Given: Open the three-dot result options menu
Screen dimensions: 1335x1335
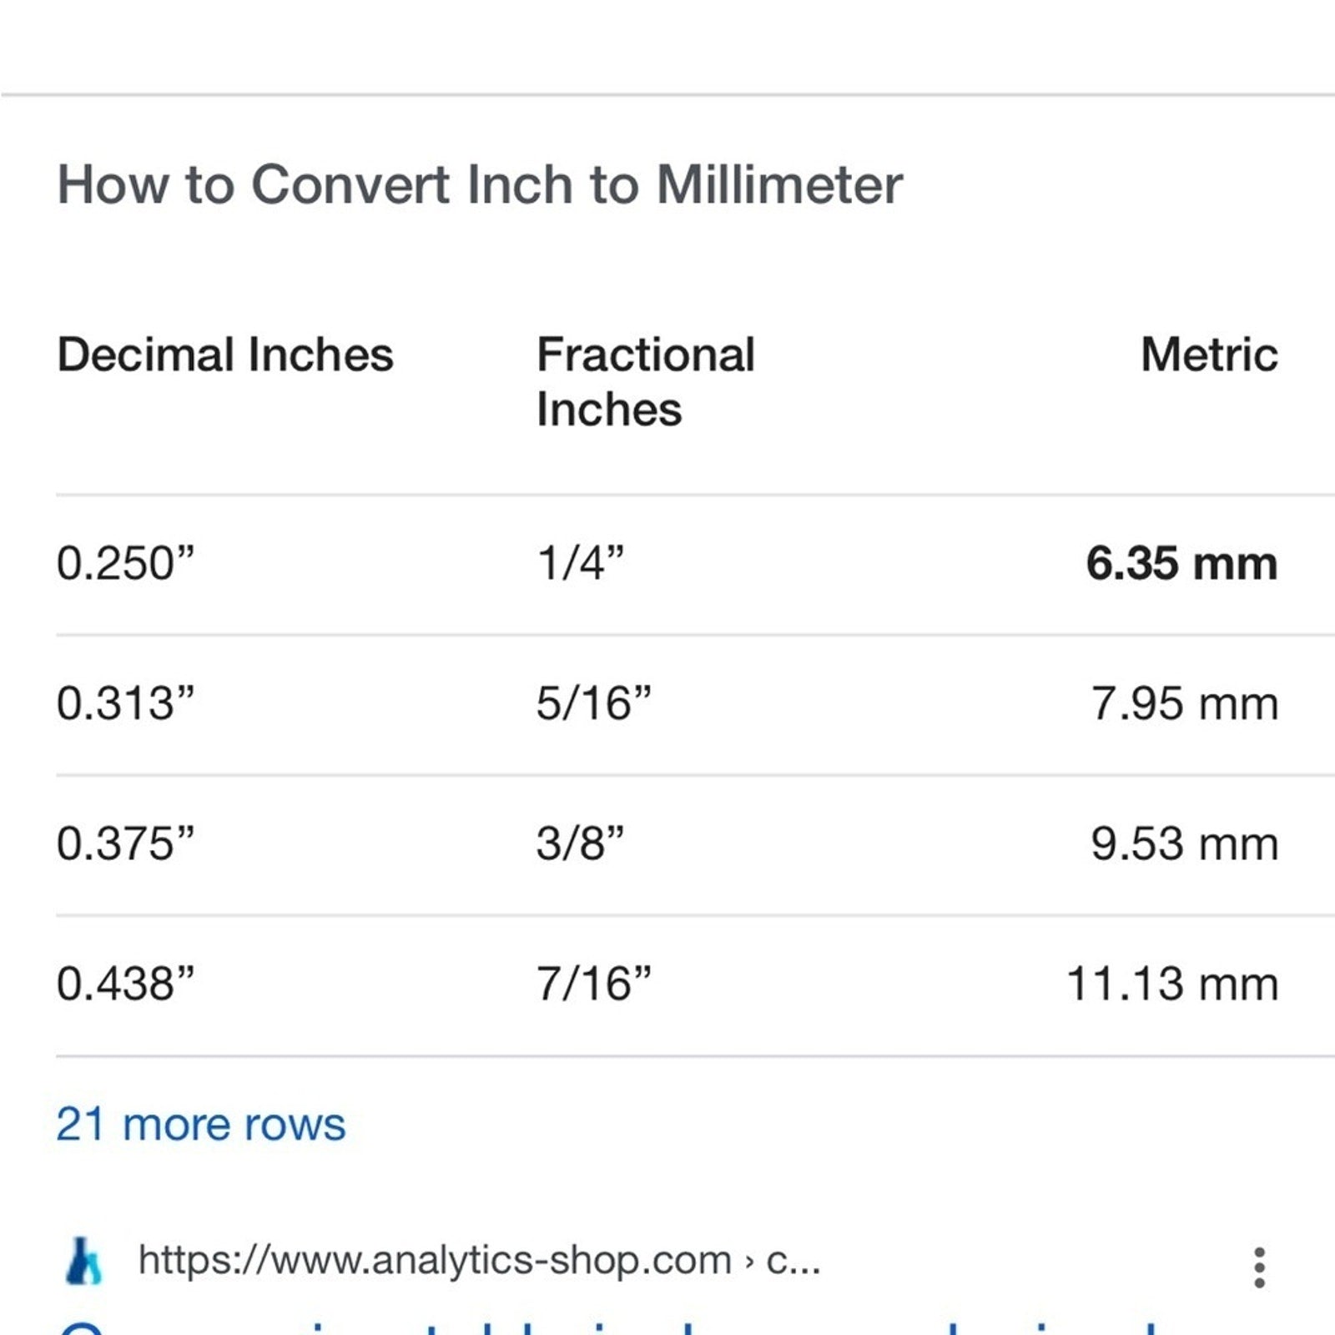Looking at the screenshot, I should click(x=1259, y=1267).
